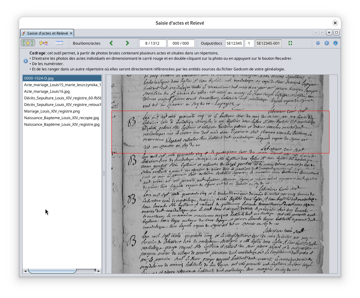Click inside the red crop rectangle on photo
The width and height of the screenshot is (360, 298).
pos(220,132)
